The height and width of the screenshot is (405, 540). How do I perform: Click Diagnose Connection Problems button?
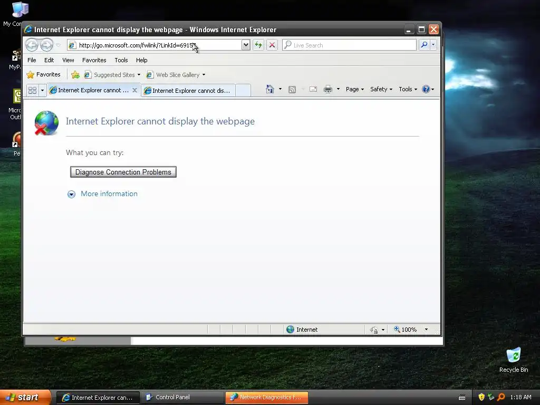(x=123, y=172)
